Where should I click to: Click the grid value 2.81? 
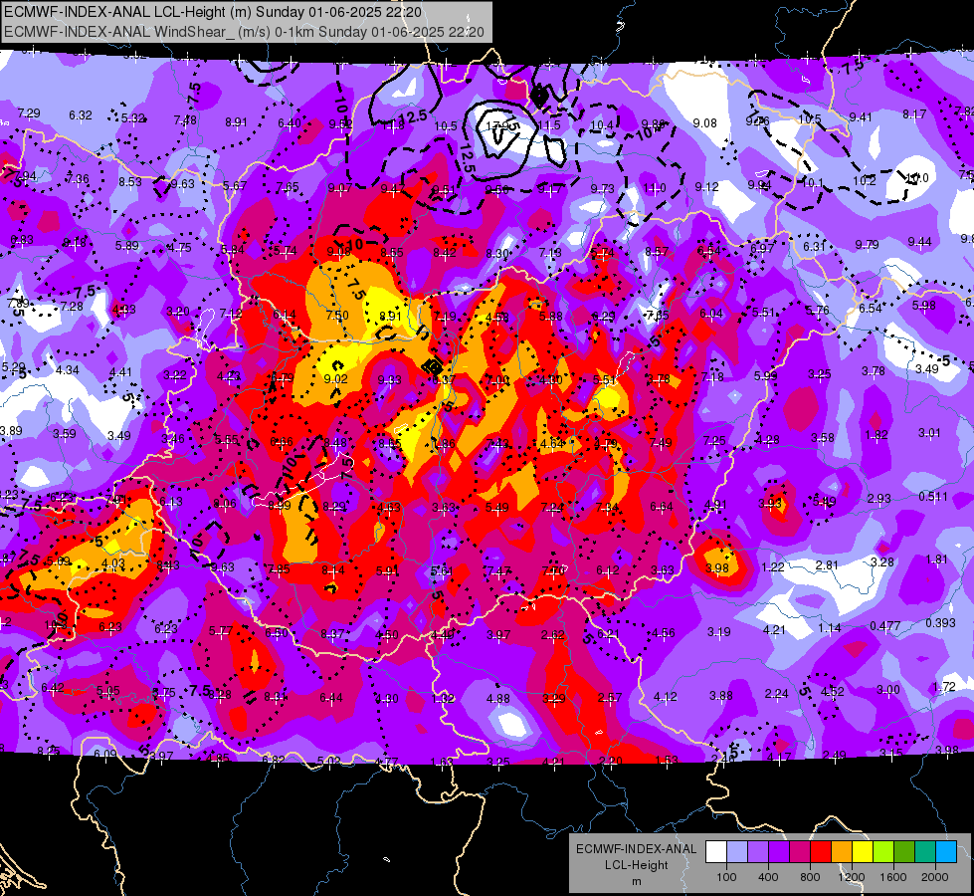(827, 565)
